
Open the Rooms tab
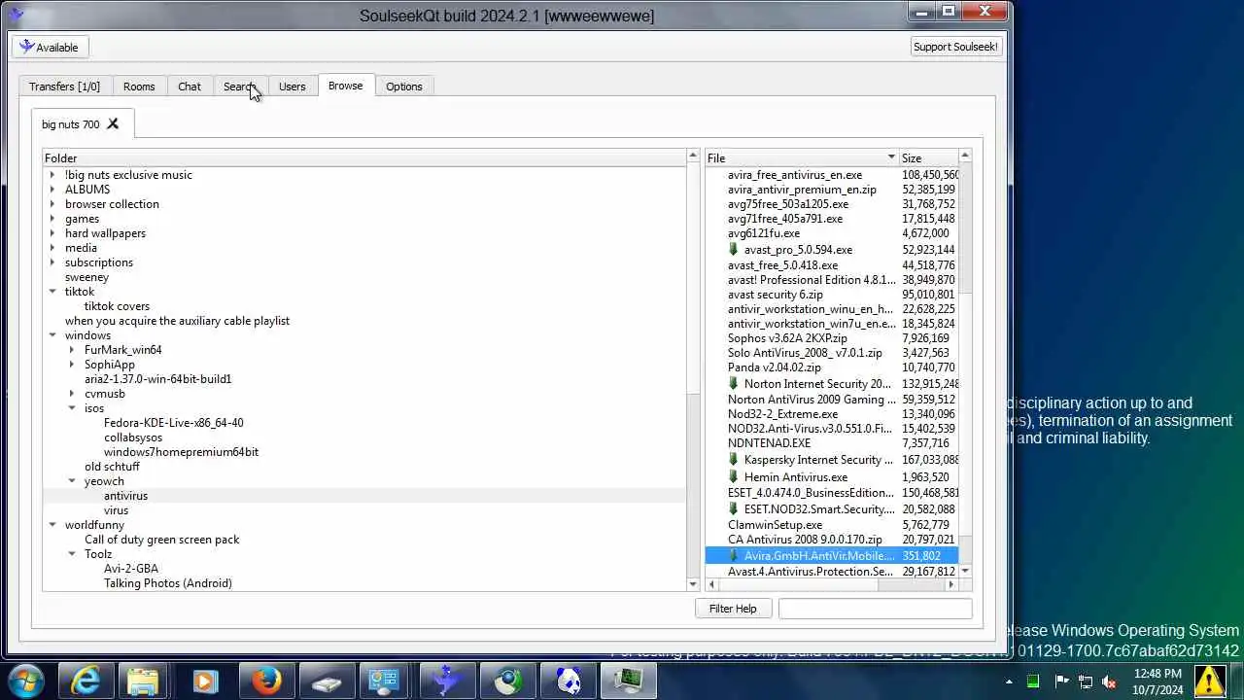click(x=139, y=87)
